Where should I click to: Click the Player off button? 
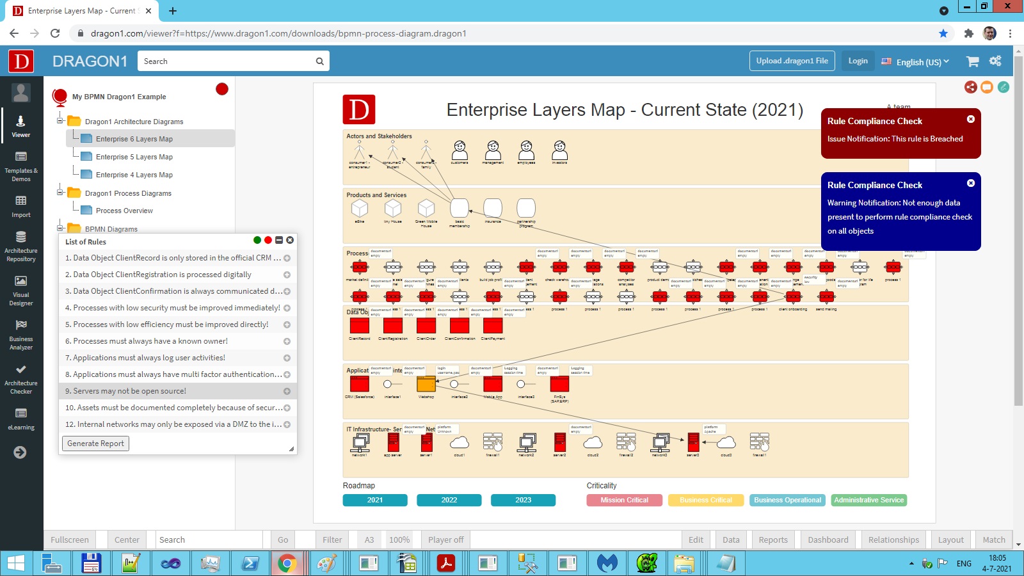[x=445, y=540]
